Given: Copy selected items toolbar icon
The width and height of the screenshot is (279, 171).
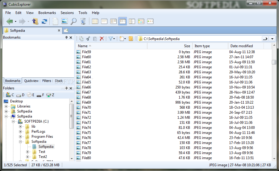Looking at the screenshot, I should 81,39.
